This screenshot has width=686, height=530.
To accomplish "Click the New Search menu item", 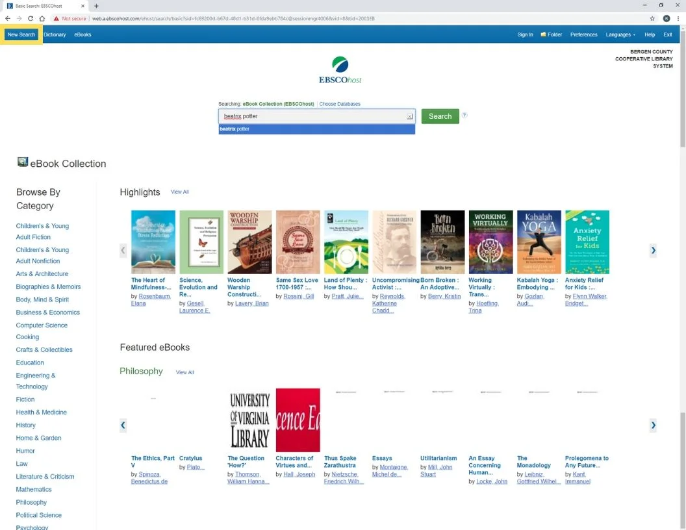I will click(21, 34).
